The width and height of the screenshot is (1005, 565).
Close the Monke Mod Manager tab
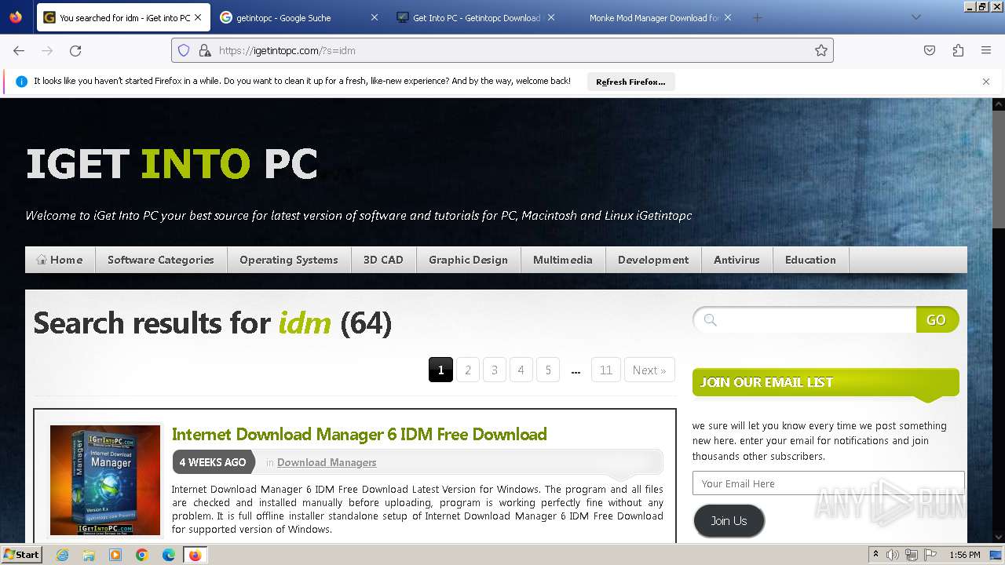pos(728,17)
